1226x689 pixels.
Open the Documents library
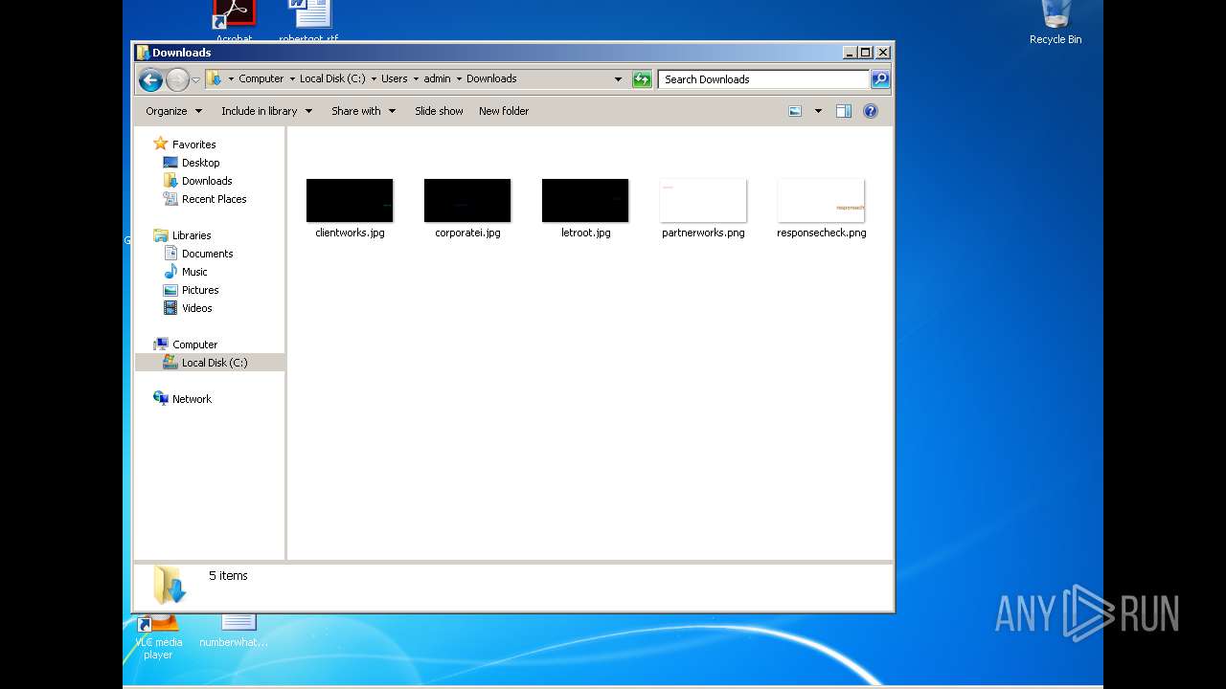tap(207, 254)
